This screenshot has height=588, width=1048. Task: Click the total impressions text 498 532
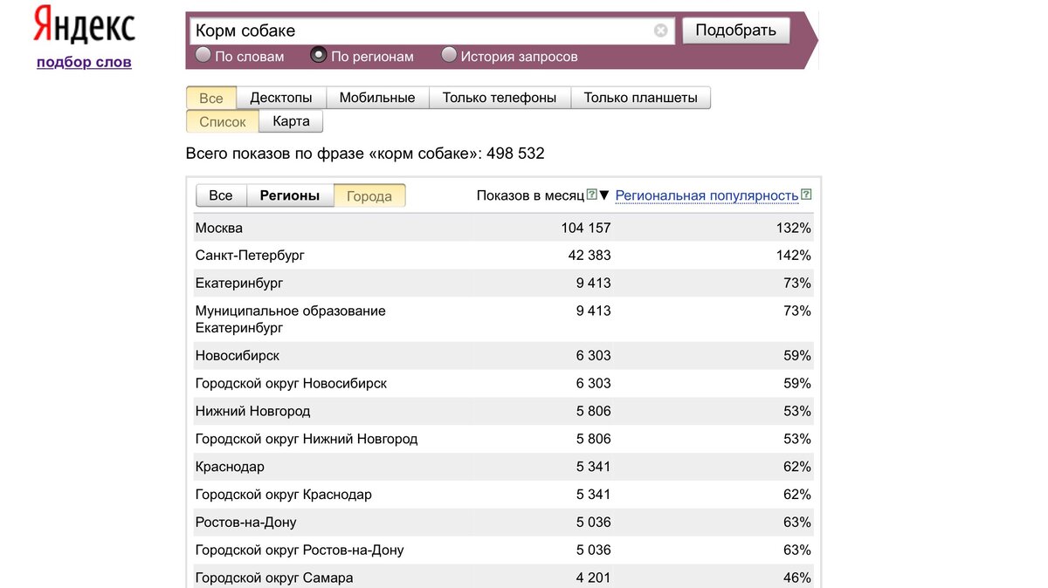(x=516, y=154)
